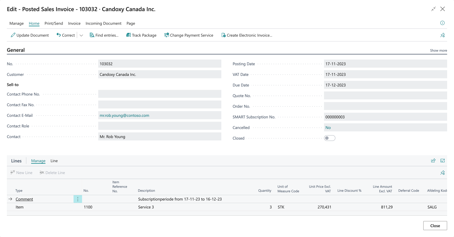454x237 pixels.
Task: Share the Lines section
Action: click(433, 161)
